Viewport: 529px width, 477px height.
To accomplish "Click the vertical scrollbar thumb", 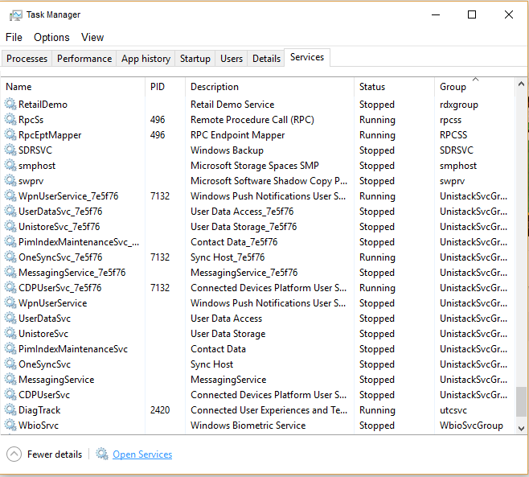I will (521, 401).
